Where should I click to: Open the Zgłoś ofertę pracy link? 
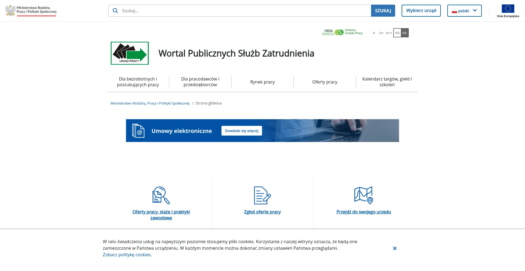[x=262, y=212]
